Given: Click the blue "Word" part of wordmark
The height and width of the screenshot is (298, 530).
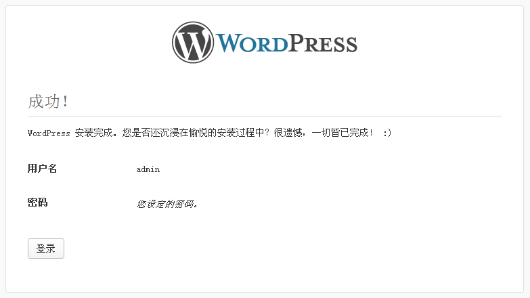Looking at the screenshot, I should pos(252,43).
